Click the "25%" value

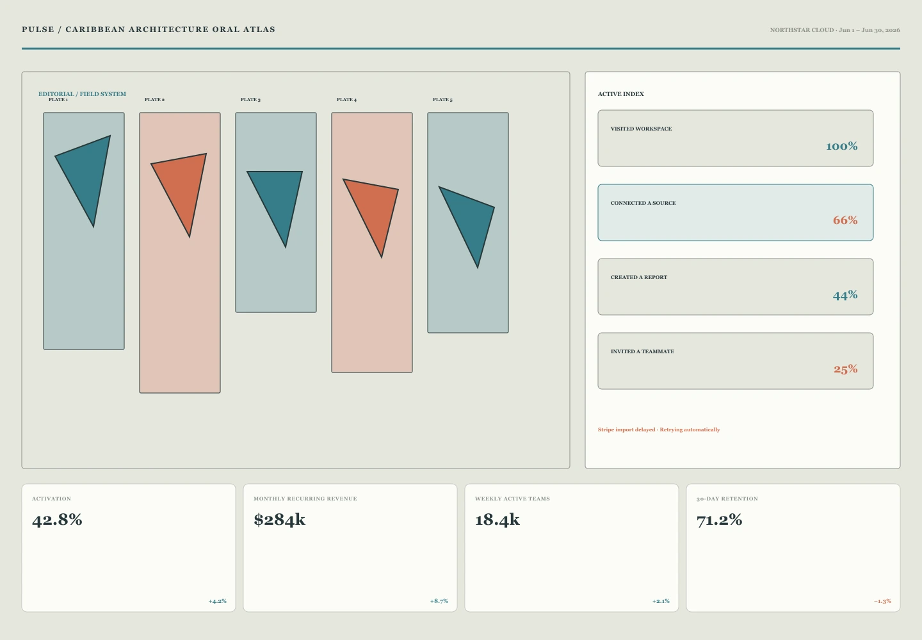pyautogui.click(x=846, y=369)
